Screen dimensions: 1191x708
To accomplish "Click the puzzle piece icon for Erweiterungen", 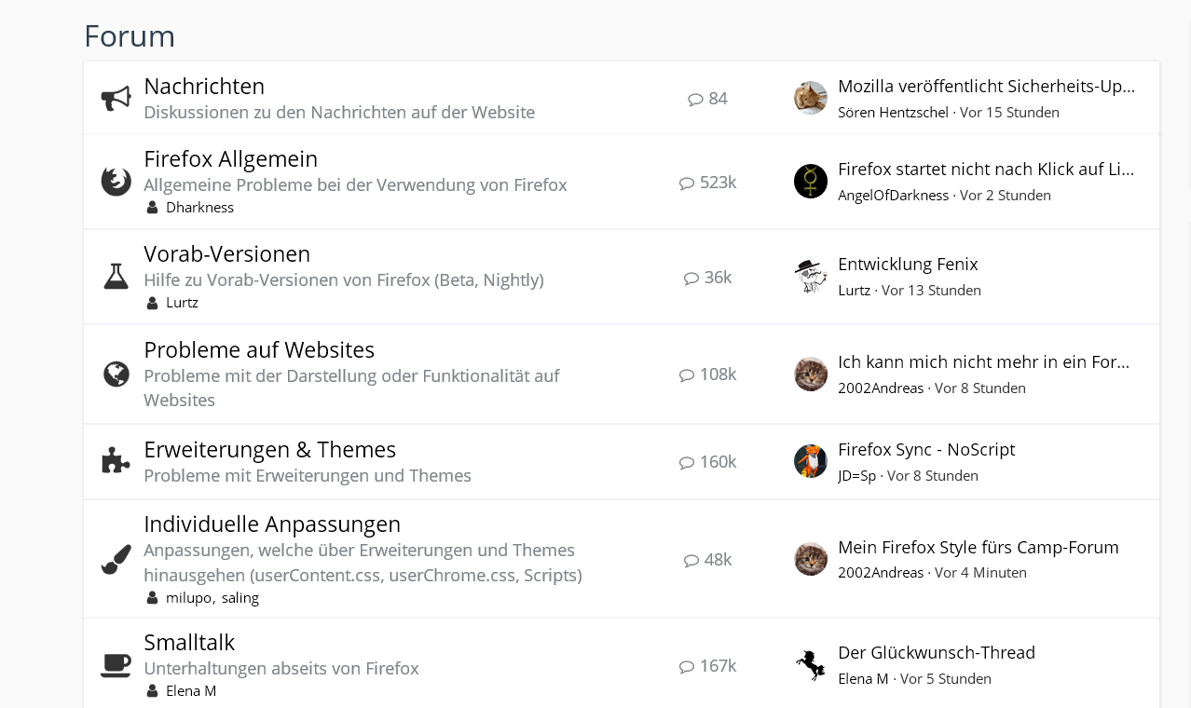I will click(x=116, y=461).
